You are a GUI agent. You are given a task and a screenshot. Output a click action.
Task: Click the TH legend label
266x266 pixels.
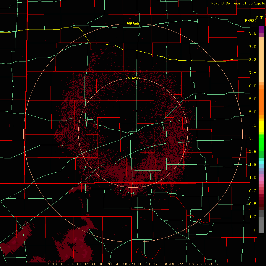[254, 230]
